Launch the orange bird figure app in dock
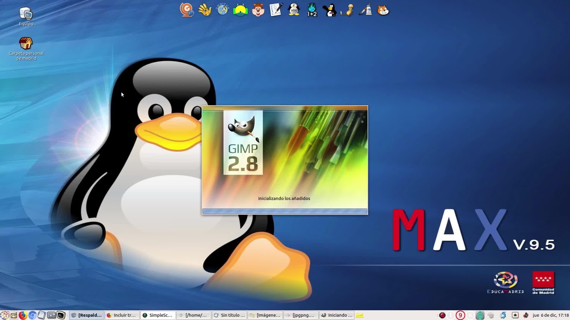The image size is (570, 320). coord(347,10)
